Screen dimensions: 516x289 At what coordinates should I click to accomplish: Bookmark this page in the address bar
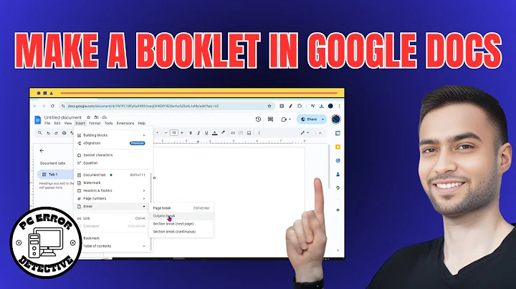pyautogui.click(x=269, y=106)
